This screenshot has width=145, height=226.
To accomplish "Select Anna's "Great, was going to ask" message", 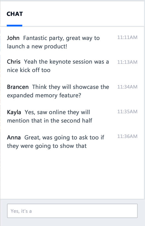I will [56, 142].
